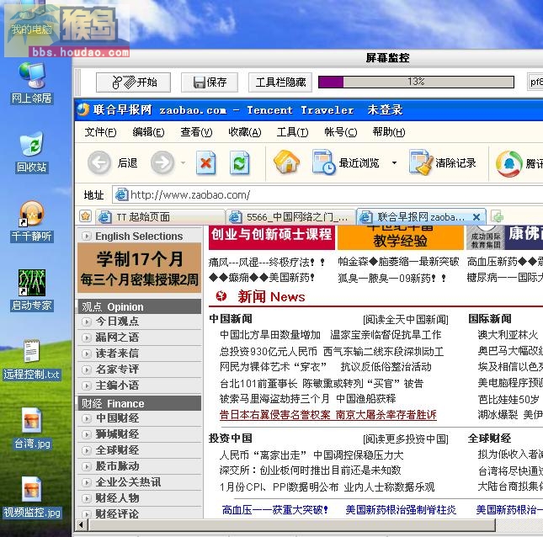Viewport: 543px width, 537px height.
Task: Open the 读者来信 sidebar link
Action: click(x=117, y=354)
